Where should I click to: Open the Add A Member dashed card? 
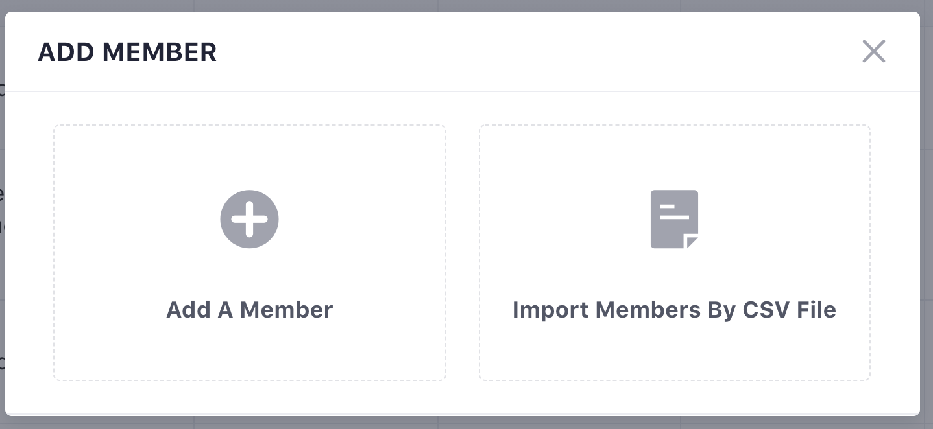coord(250,253)
